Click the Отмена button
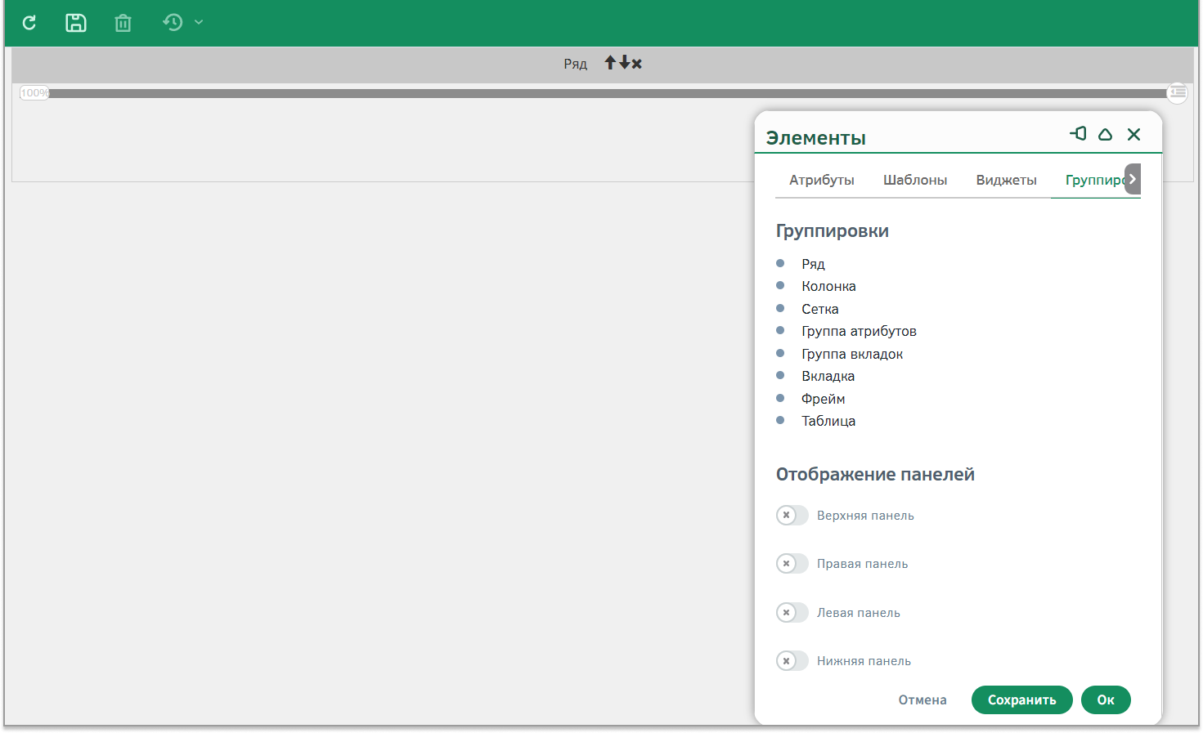 tap(922, 700)
